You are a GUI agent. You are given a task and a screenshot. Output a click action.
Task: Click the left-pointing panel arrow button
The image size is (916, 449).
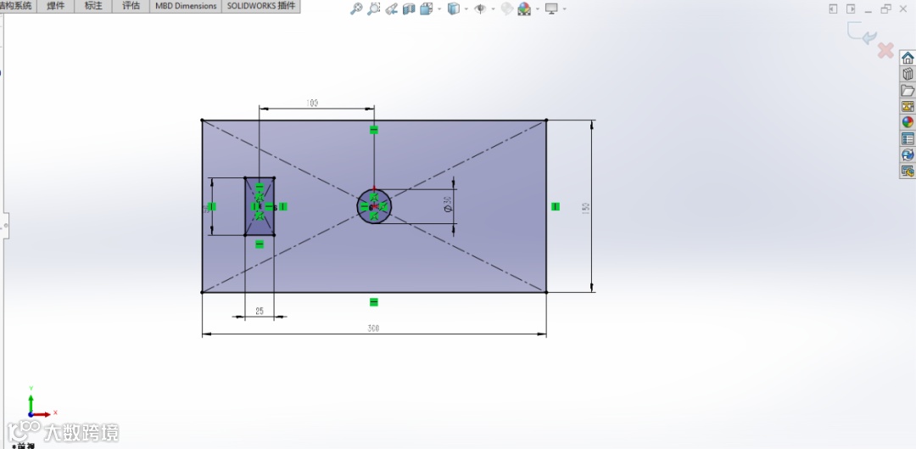point(833,8)
